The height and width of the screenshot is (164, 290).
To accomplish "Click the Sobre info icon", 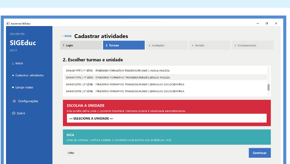I will tap(14, 113).
